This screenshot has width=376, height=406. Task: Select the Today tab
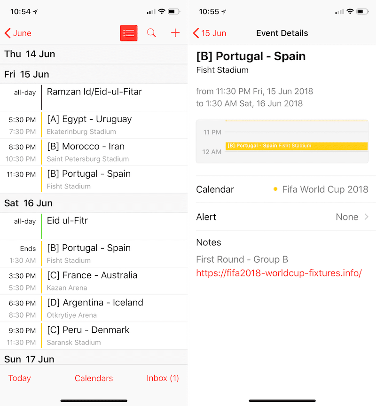tap(20, 378)
